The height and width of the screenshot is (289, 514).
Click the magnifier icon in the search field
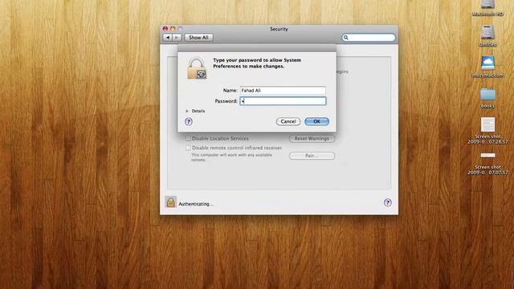coord(346,38)
